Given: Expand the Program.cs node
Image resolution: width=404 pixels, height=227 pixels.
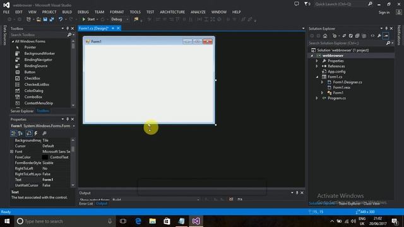Looking at the screenshot, I should coord(317,98).
